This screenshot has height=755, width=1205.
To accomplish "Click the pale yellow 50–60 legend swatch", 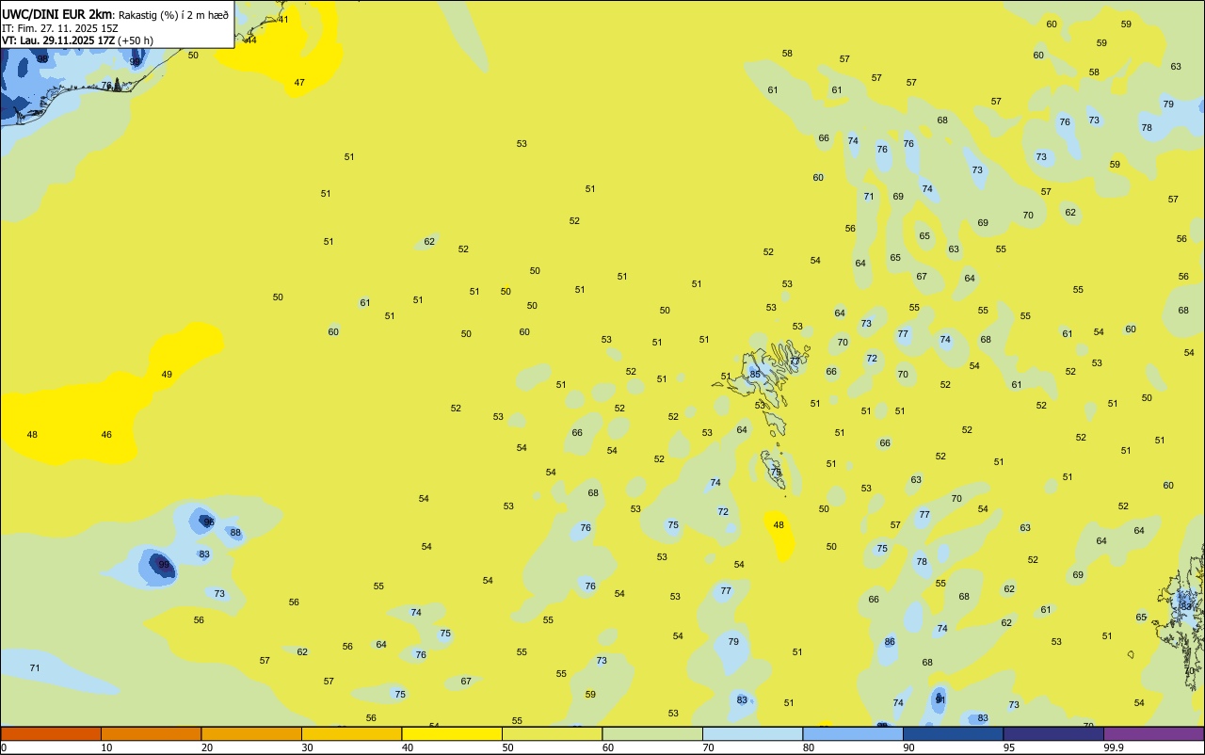I will click(552, 733).
